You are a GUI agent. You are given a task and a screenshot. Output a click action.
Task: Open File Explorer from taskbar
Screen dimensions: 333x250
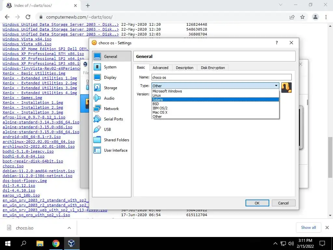(x=40, y=243)
